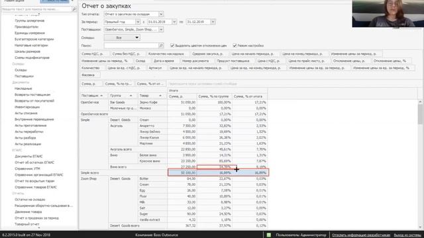This screenshot has width=424, height=238.
Task: Click the magnifier icon in report search field
Action: pyautogui.click(x=161, y=46)
